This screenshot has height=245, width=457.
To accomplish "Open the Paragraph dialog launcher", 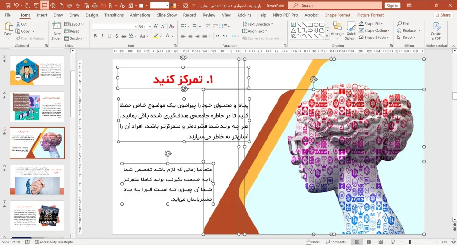I will pos(285,46).
